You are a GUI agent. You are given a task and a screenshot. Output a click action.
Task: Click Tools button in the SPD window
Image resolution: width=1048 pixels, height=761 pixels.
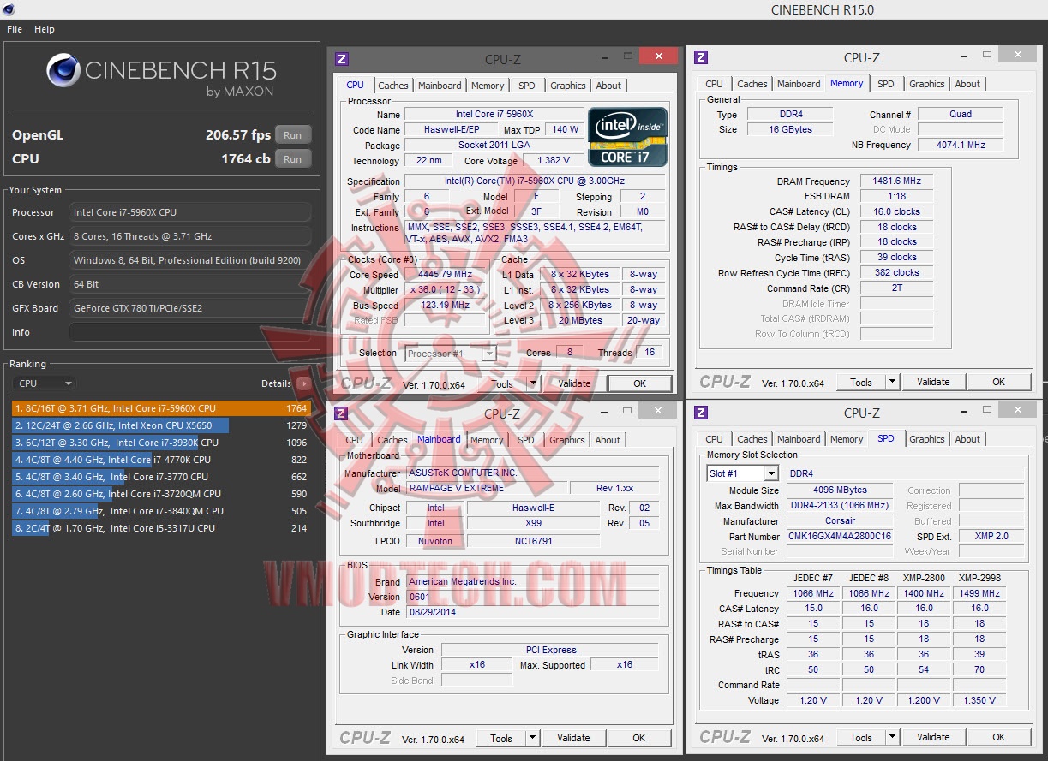click(x=861, y=737)
